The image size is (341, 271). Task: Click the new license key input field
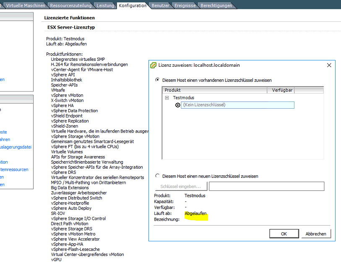[x=267, y=186]
